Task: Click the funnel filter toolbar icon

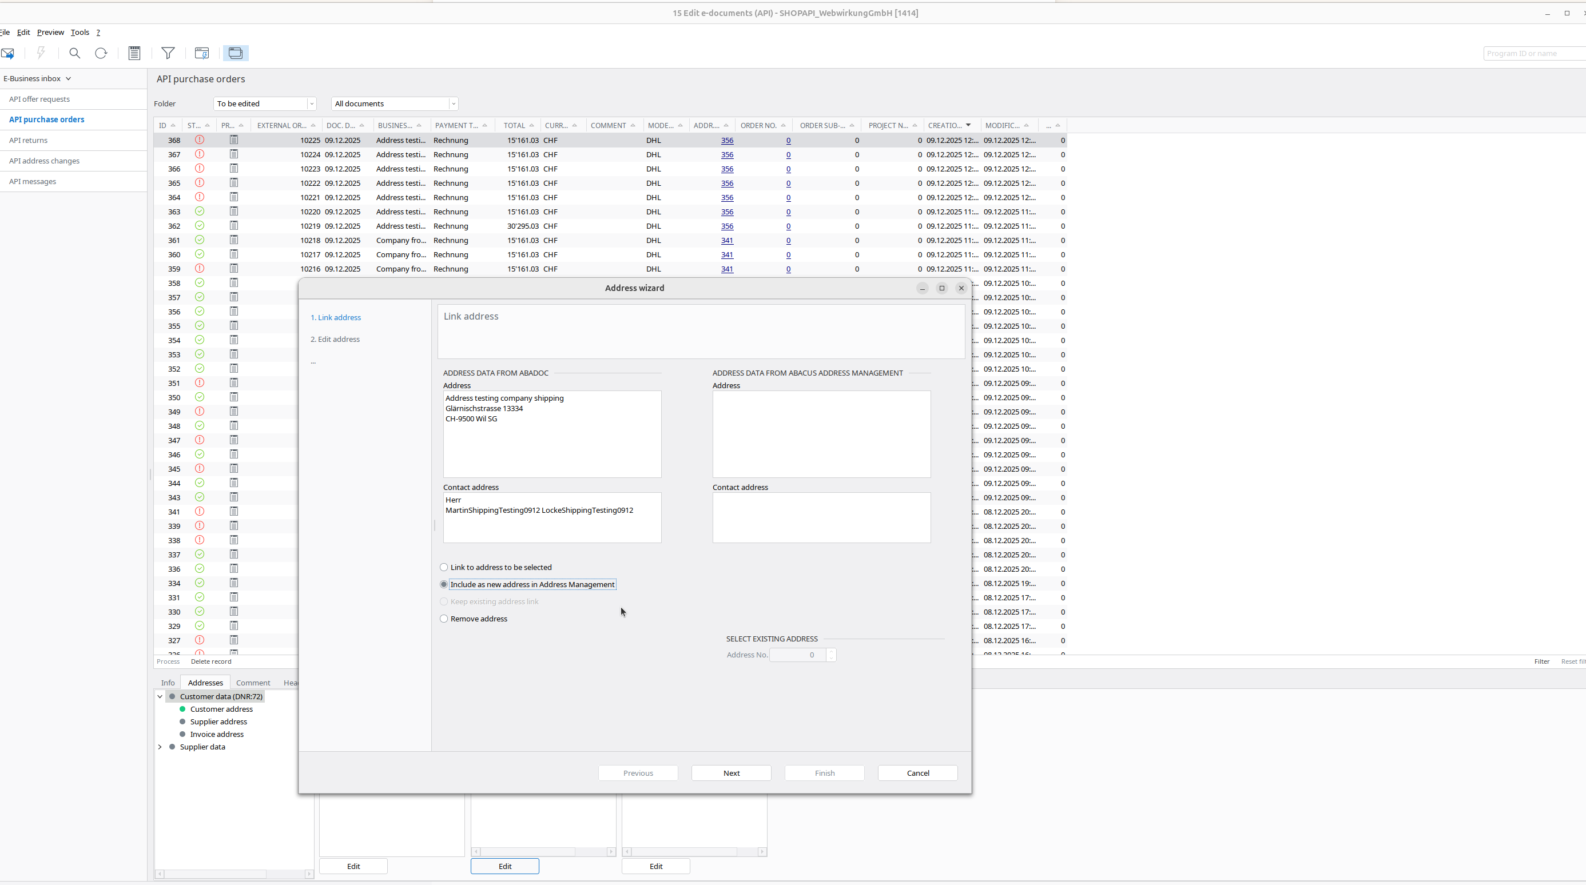Action: (x=168, y=54)
